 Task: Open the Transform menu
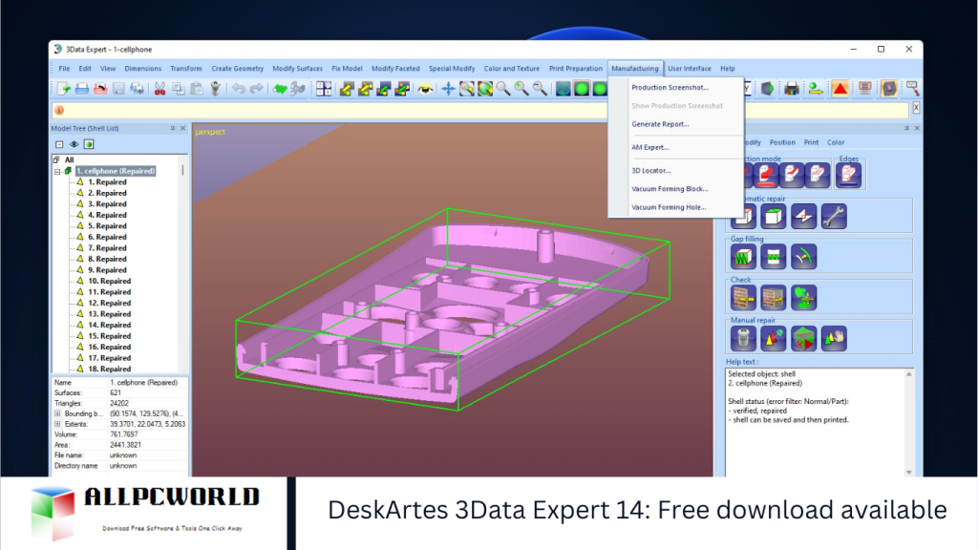(x=186, y=69)
